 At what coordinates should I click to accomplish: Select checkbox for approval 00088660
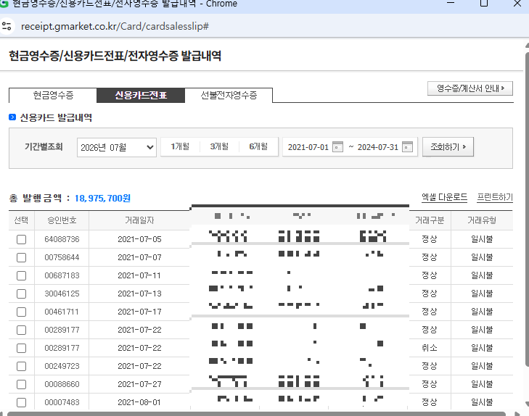21,385
